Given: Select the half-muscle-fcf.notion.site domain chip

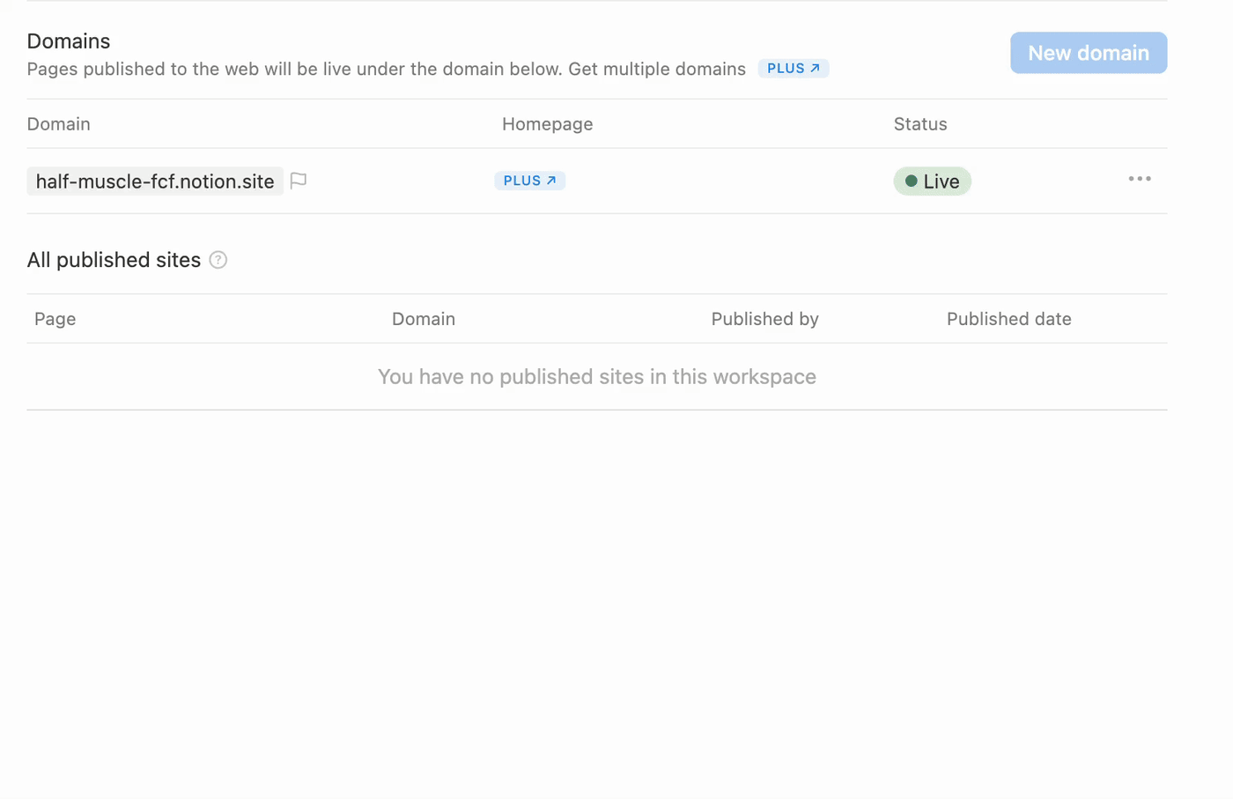Looking at the screenshot, I should coord(155,181).
